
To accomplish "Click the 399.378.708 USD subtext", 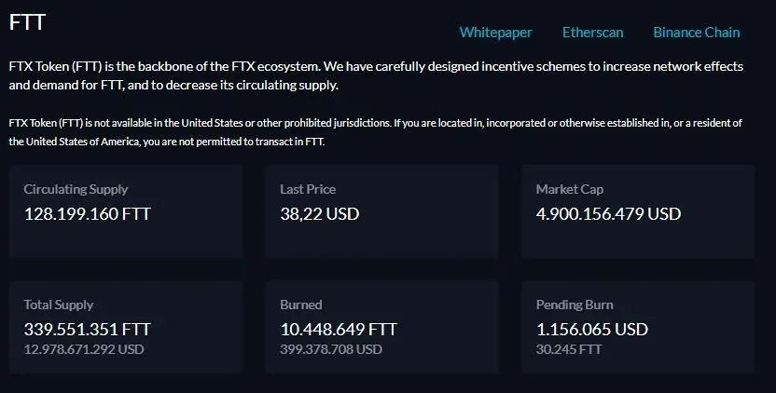I will click(x=331, y=349).
